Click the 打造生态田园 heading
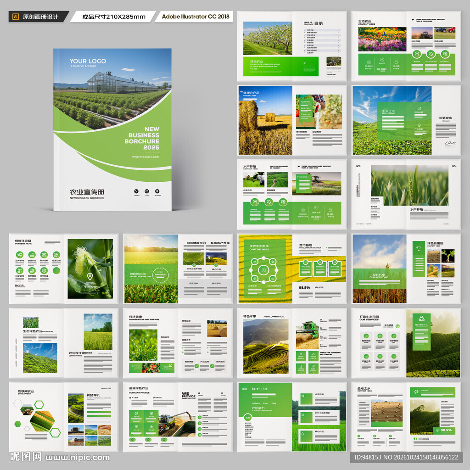The height and width of the screenshot is (470, 470). pyautogui.click(x=369, y=317)
